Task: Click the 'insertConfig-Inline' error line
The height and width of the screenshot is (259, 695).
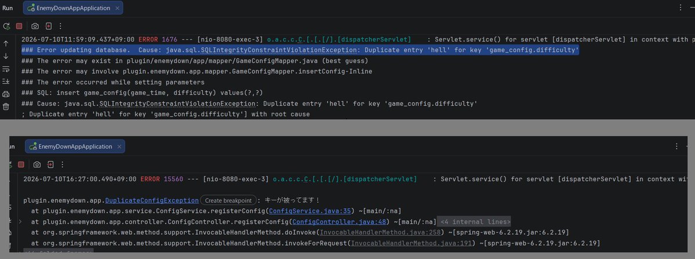Action: [197, 72]
